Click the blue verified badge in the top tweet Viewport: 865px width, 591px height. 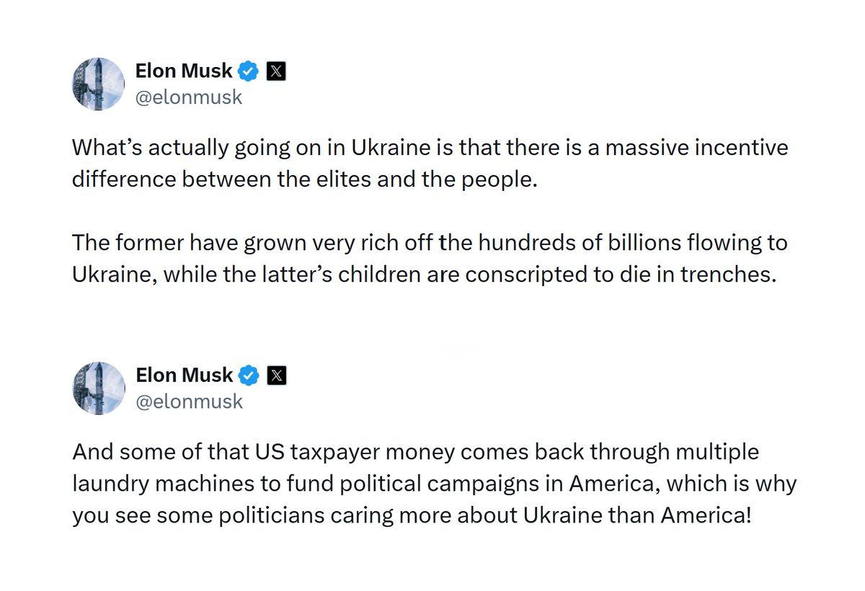pos(249,71)
